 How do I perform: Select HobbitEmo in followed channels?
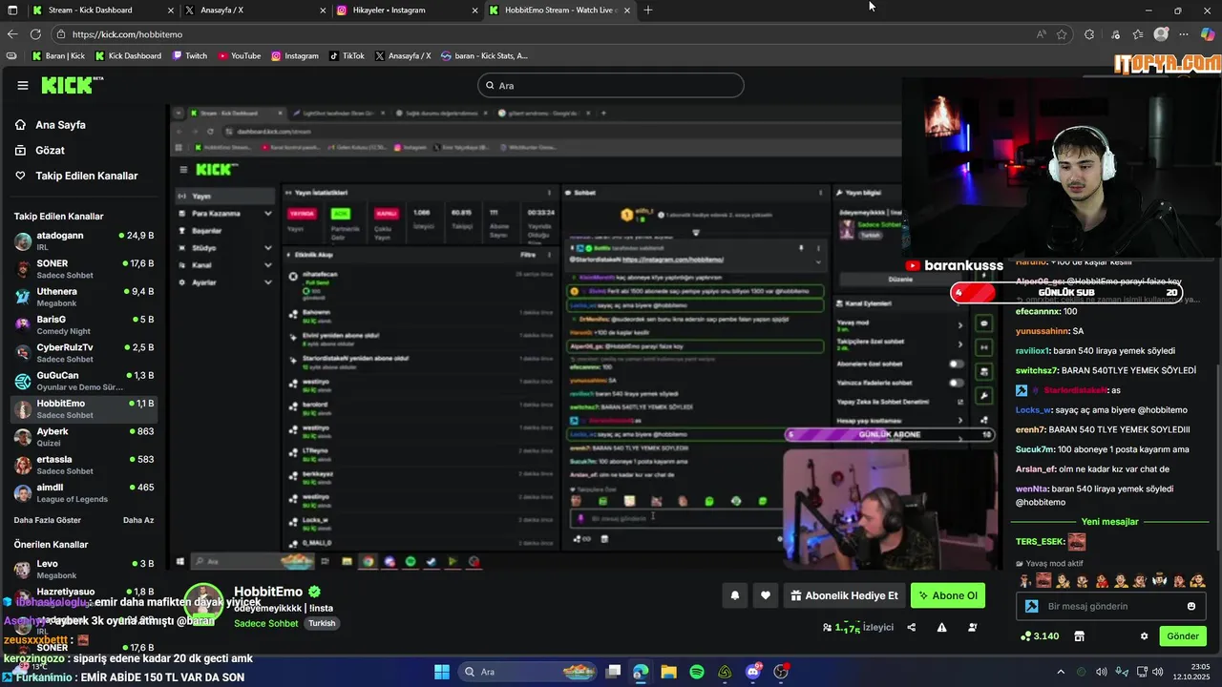coord(84,409)
